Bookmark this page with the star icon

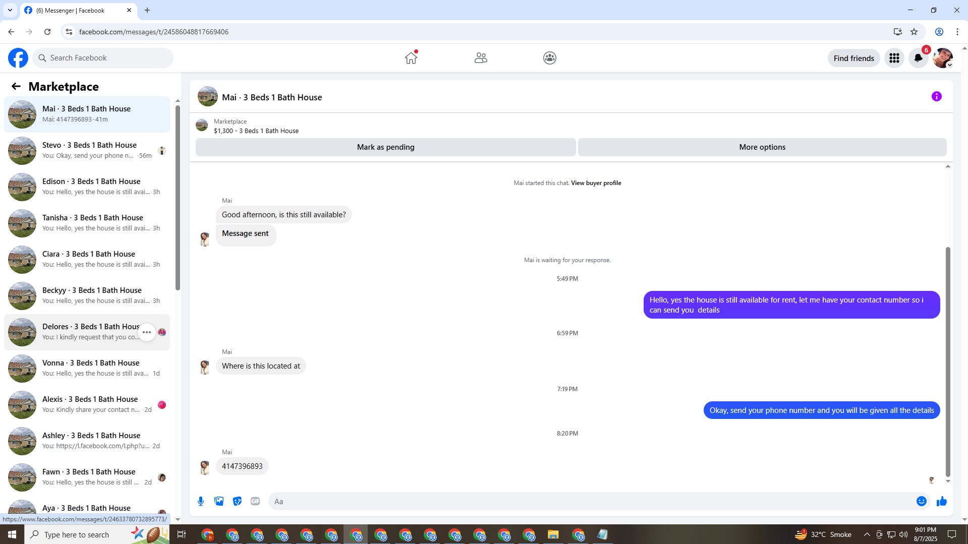point(914,32)
